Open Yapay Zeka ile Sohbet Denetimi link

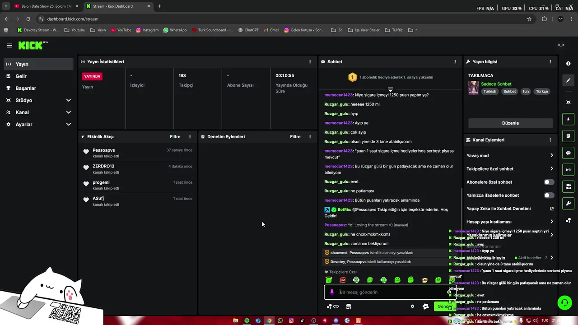click(510, 209)
